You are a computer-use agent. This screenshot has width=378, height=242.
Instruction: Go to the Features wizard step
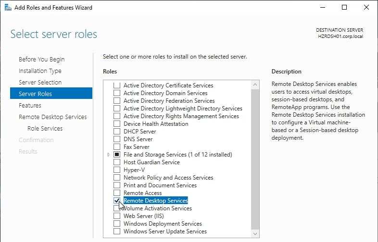tap(30, 106)
